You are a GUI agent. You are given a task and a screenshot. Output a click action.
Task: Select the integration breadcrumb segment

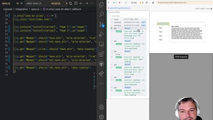(22, 9)
